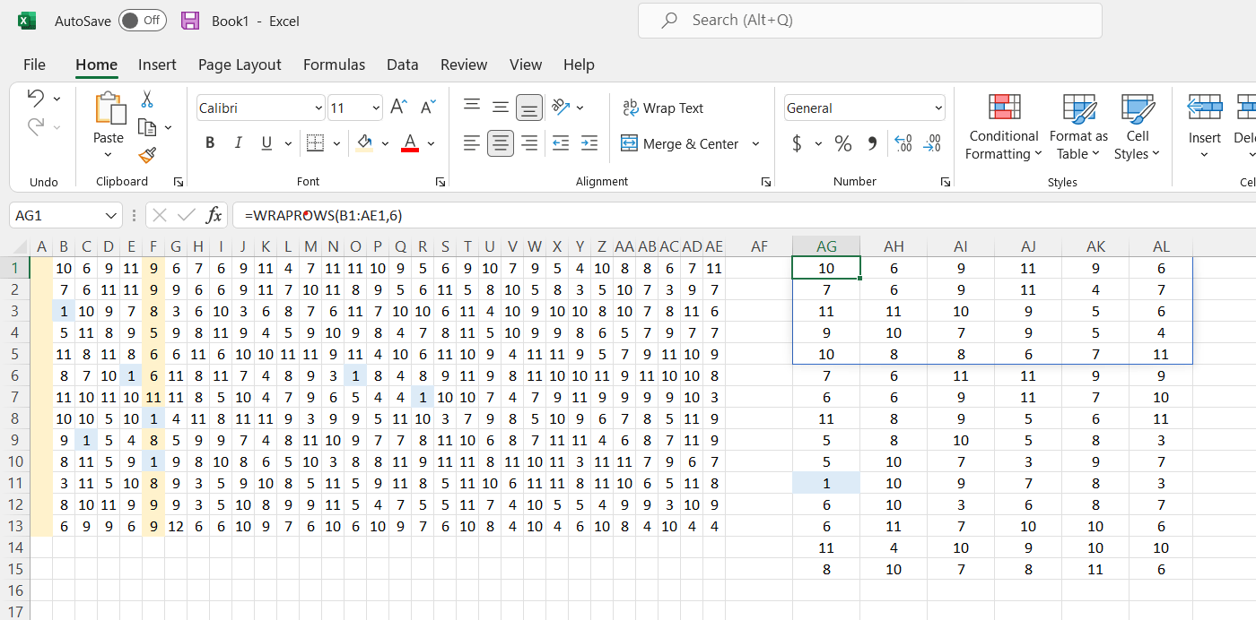Toggle Underline formatting
1256x620 pixels.
coord(266,142)
